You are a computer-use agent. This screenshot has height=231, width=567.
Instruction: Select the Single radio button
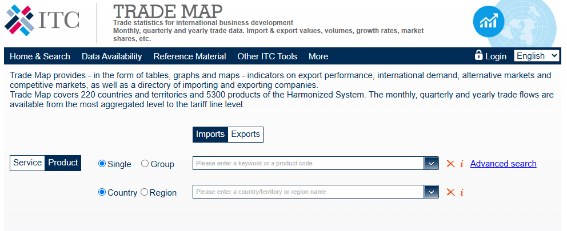tap(102, 164)
